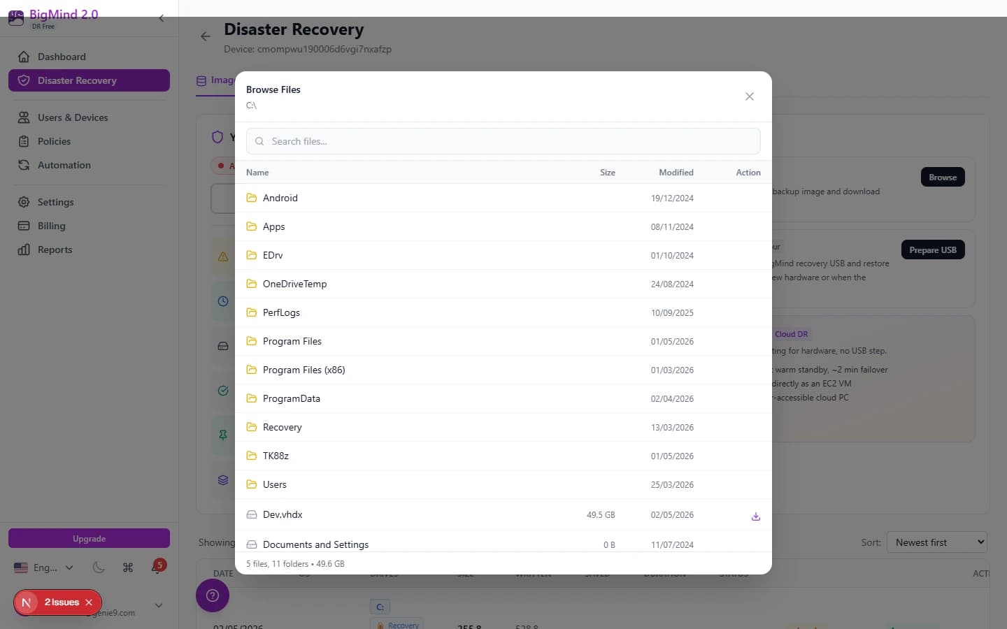Screen dimensions: 1007x629
Task: Click the BigMind 2.0 logo
Action: [x=53, y=18]
